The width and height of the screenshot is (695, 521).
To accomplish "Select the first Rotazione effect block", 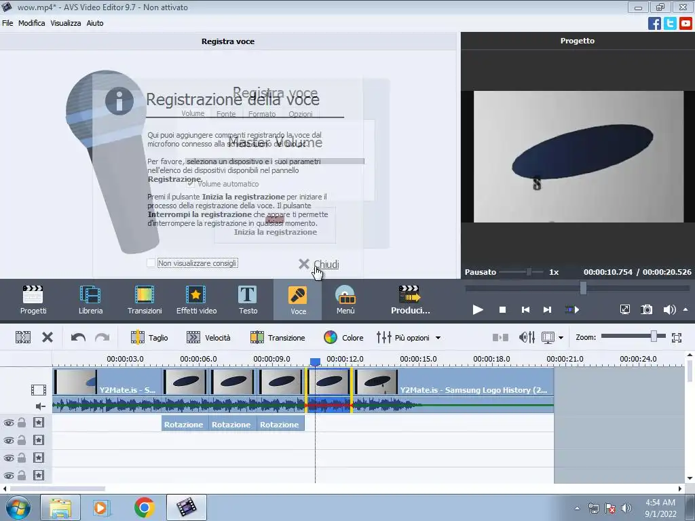I will coord(183,425).
